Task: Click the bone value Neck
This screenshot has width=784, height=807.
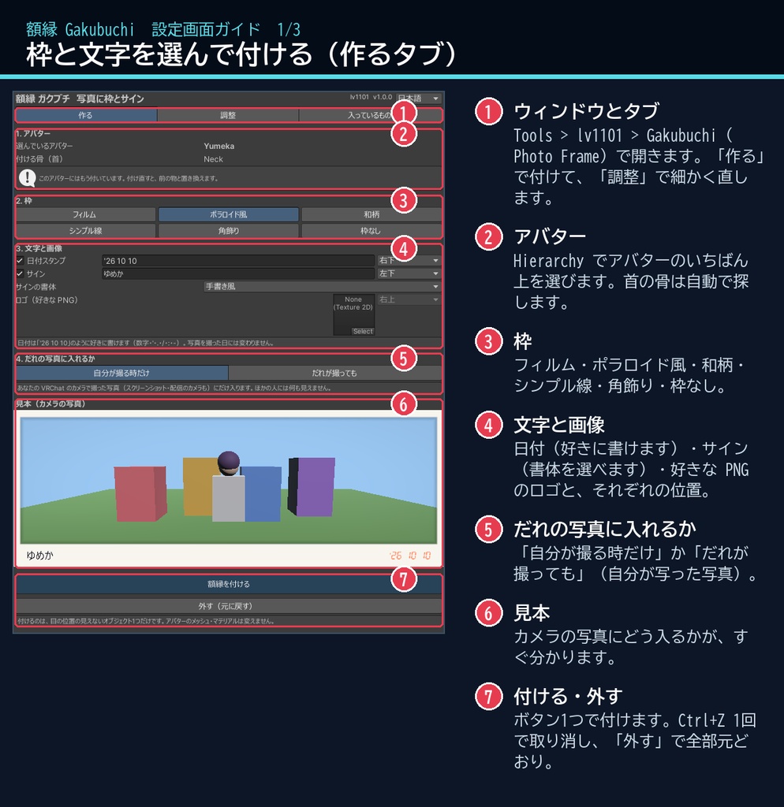Action: click(213, 159)
